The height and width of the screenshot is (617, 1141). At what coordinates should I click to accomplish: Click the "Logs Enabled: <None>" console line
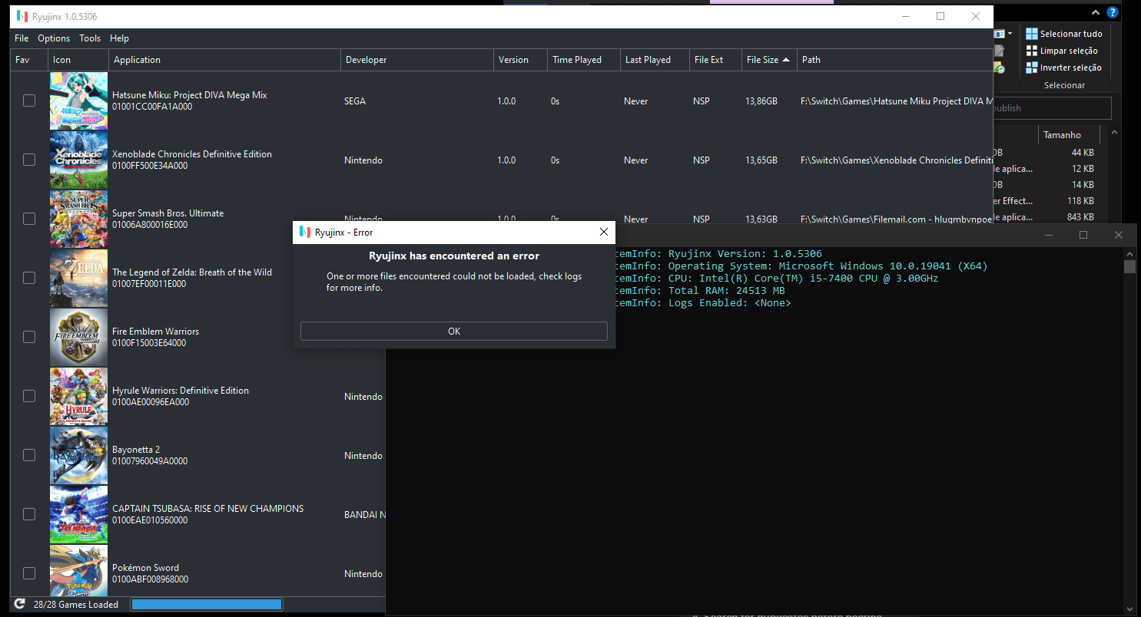tap(703, 303)
